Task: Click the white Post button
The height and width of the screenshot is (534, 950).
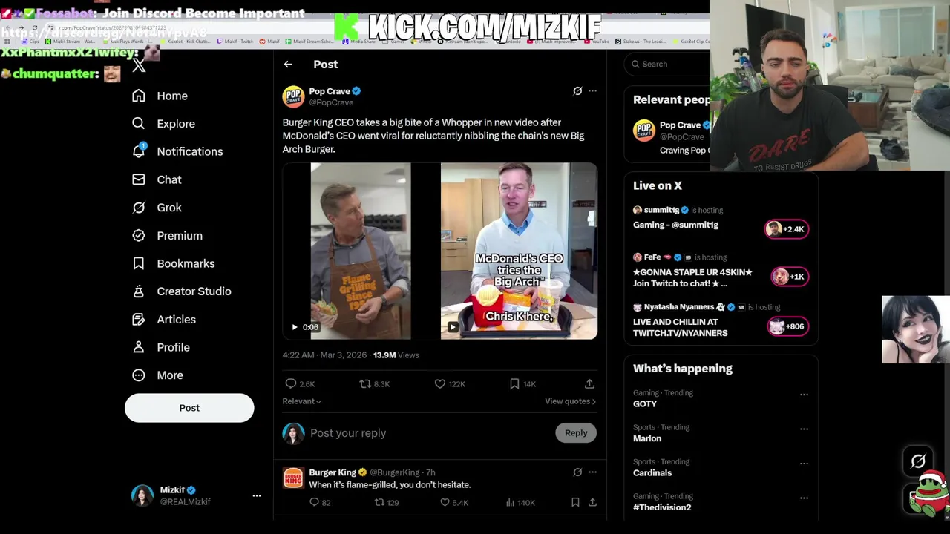Action: [x=189, y=408]
